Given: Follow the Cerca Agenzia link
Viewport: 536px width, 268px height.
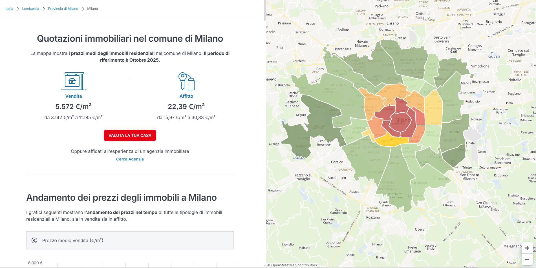Looking at the screenshot, I should (130, 159).
